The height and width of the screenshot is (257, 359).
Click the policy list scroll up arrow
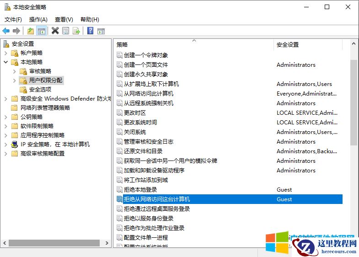[x=354, y=43]
